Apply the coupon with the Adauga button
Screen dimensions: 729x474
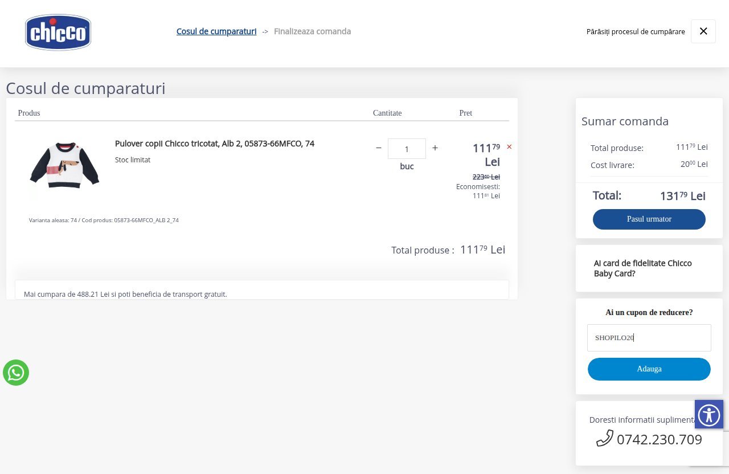point(649,369)
